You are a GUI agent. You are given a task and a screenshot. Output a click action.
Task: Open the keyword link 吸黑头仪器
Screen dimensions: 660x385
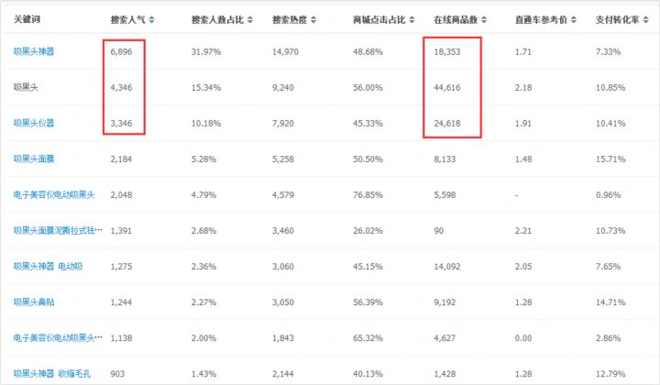point(34,123)
